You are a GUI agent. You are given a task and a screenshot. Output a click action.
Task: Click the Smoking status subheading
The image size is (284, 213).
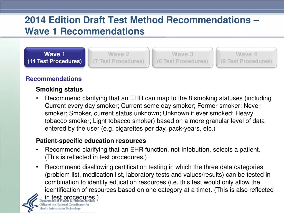(x=59, y=89)
